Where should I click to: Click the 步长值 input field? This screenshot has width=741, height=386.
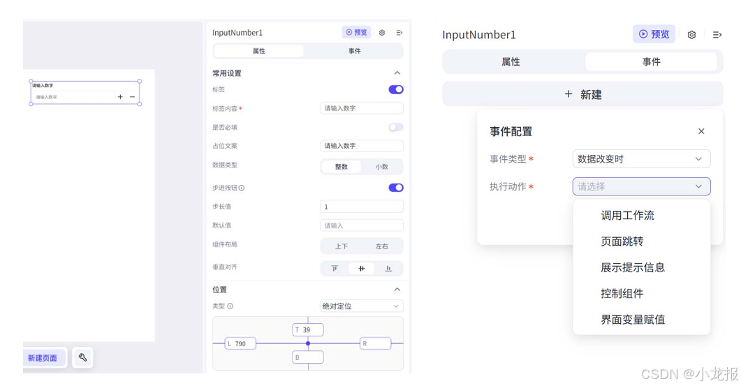(362, 207)
